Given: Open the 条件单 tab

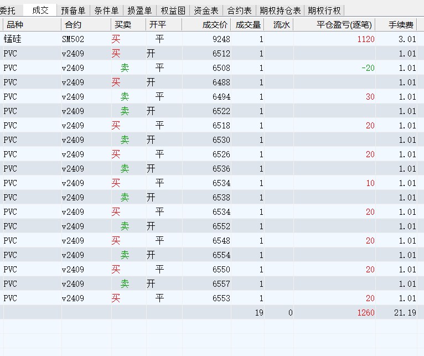Looking at the screenshot, I should click(x=106, y=11).
